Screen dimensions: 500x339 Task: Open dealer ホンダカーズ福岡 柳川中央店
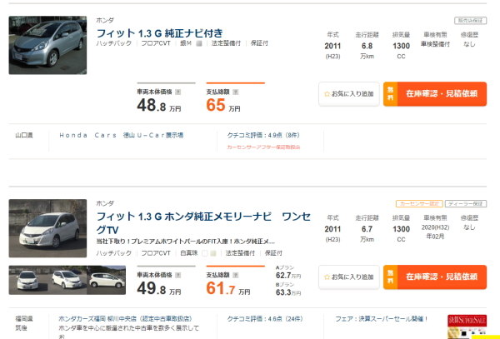pos(125,319)
